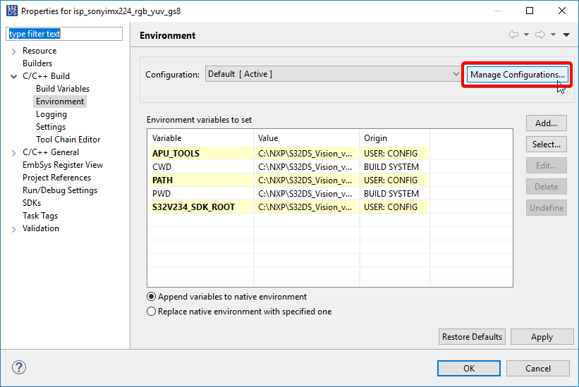Click the Restore Defaults button
This screenshot has width=579, height=387.
[x=472, y=337]
